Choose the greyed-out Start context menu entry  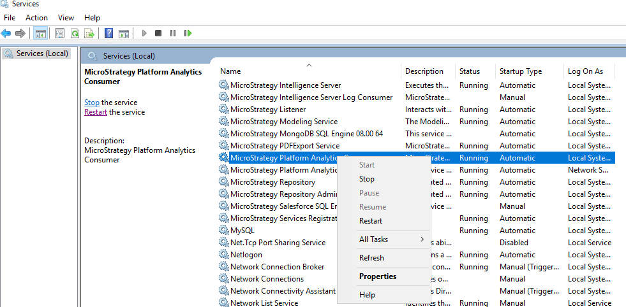pos(384,165)
